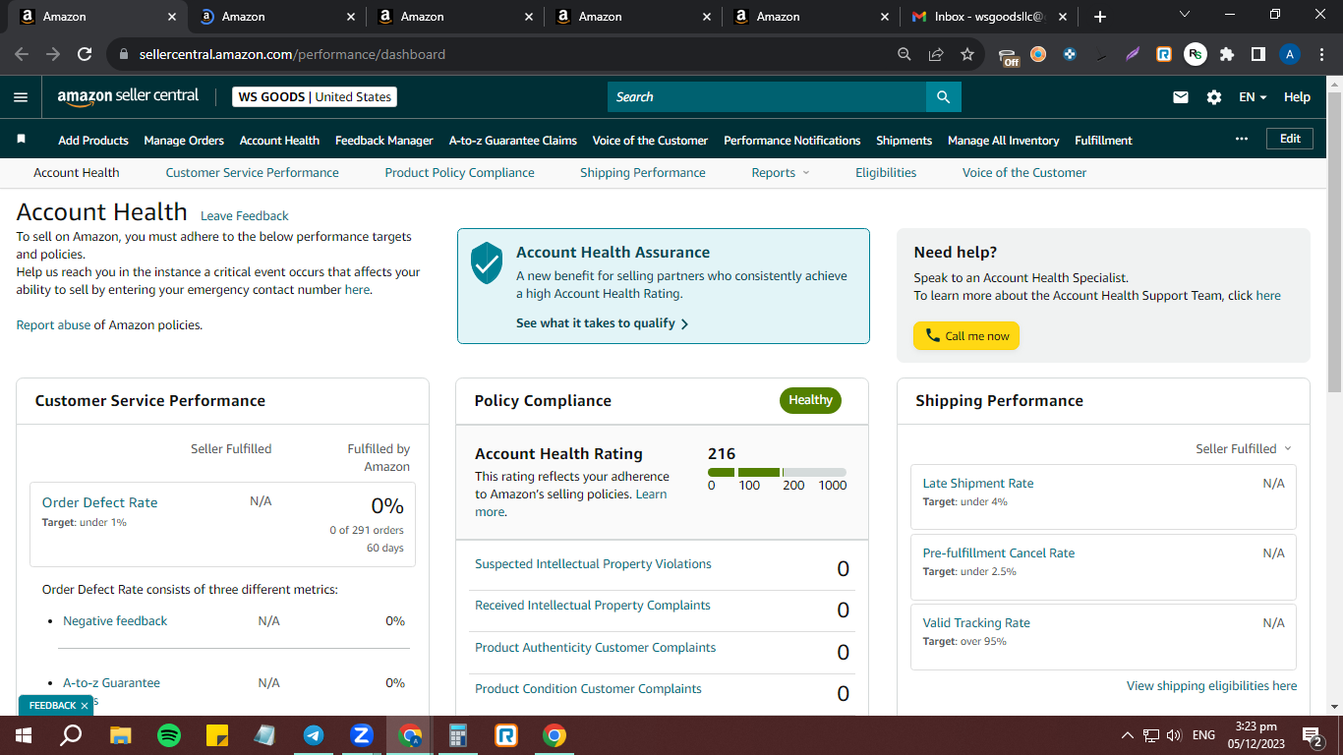The width and height of the screenshot is (1343, 755).
Task: Open the WS GOODS | United States account switcher
Action: coord(315,96)
